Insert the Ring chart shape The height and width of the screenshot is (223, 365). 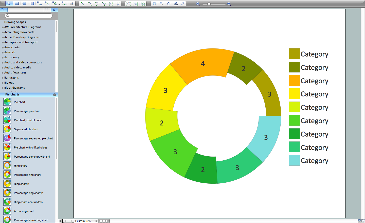20,166
